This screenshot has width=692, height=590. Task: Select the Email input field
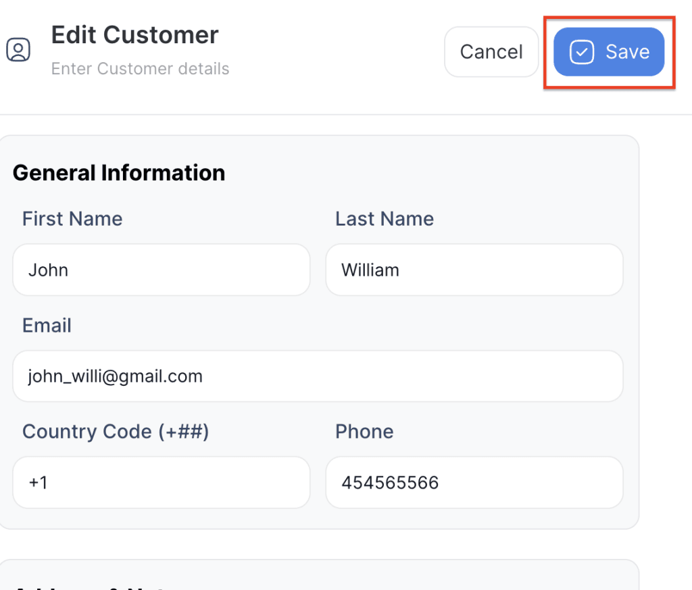(318, 376)
